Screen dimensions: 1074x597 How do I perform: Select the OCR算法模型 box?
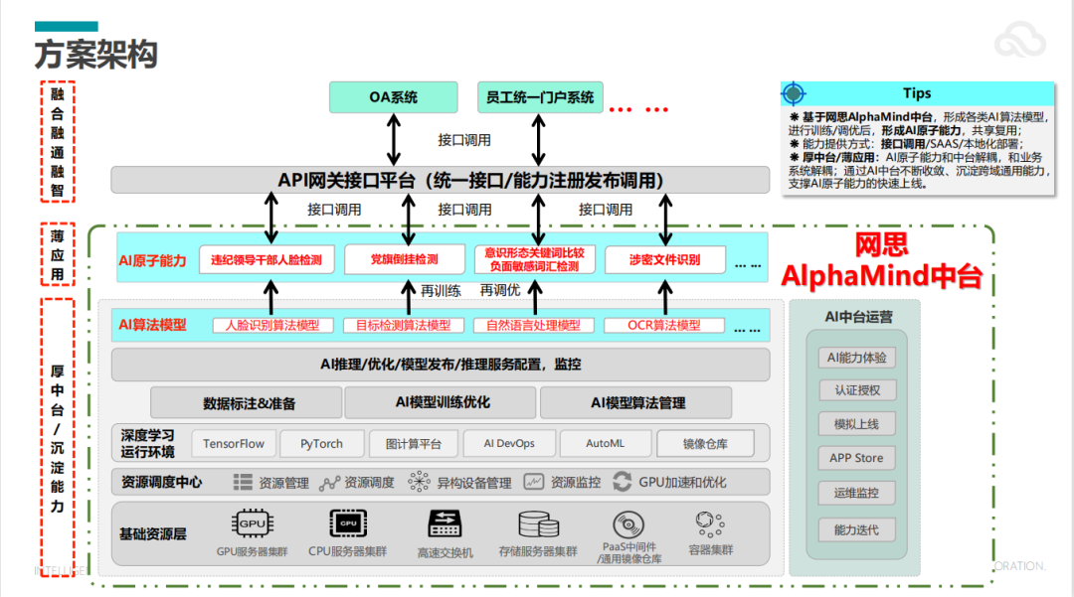coord(663,325)
